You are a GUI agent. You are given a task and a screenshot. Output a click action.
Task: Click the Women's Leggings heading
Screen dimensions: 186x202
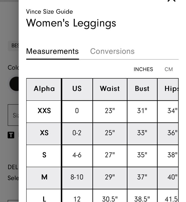click(x=71, y=23)
